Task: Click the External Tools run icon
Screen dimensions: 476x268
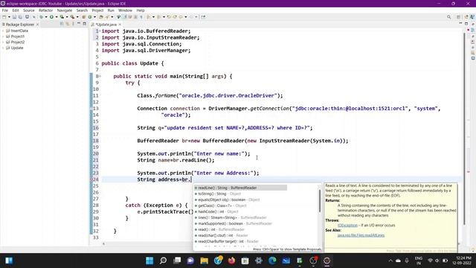Action: (x=72, y=17)
